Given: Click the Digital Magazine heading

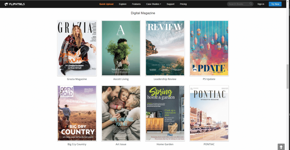Looking at the screenshot, I should pyautogui.click(x=143, y=13).
